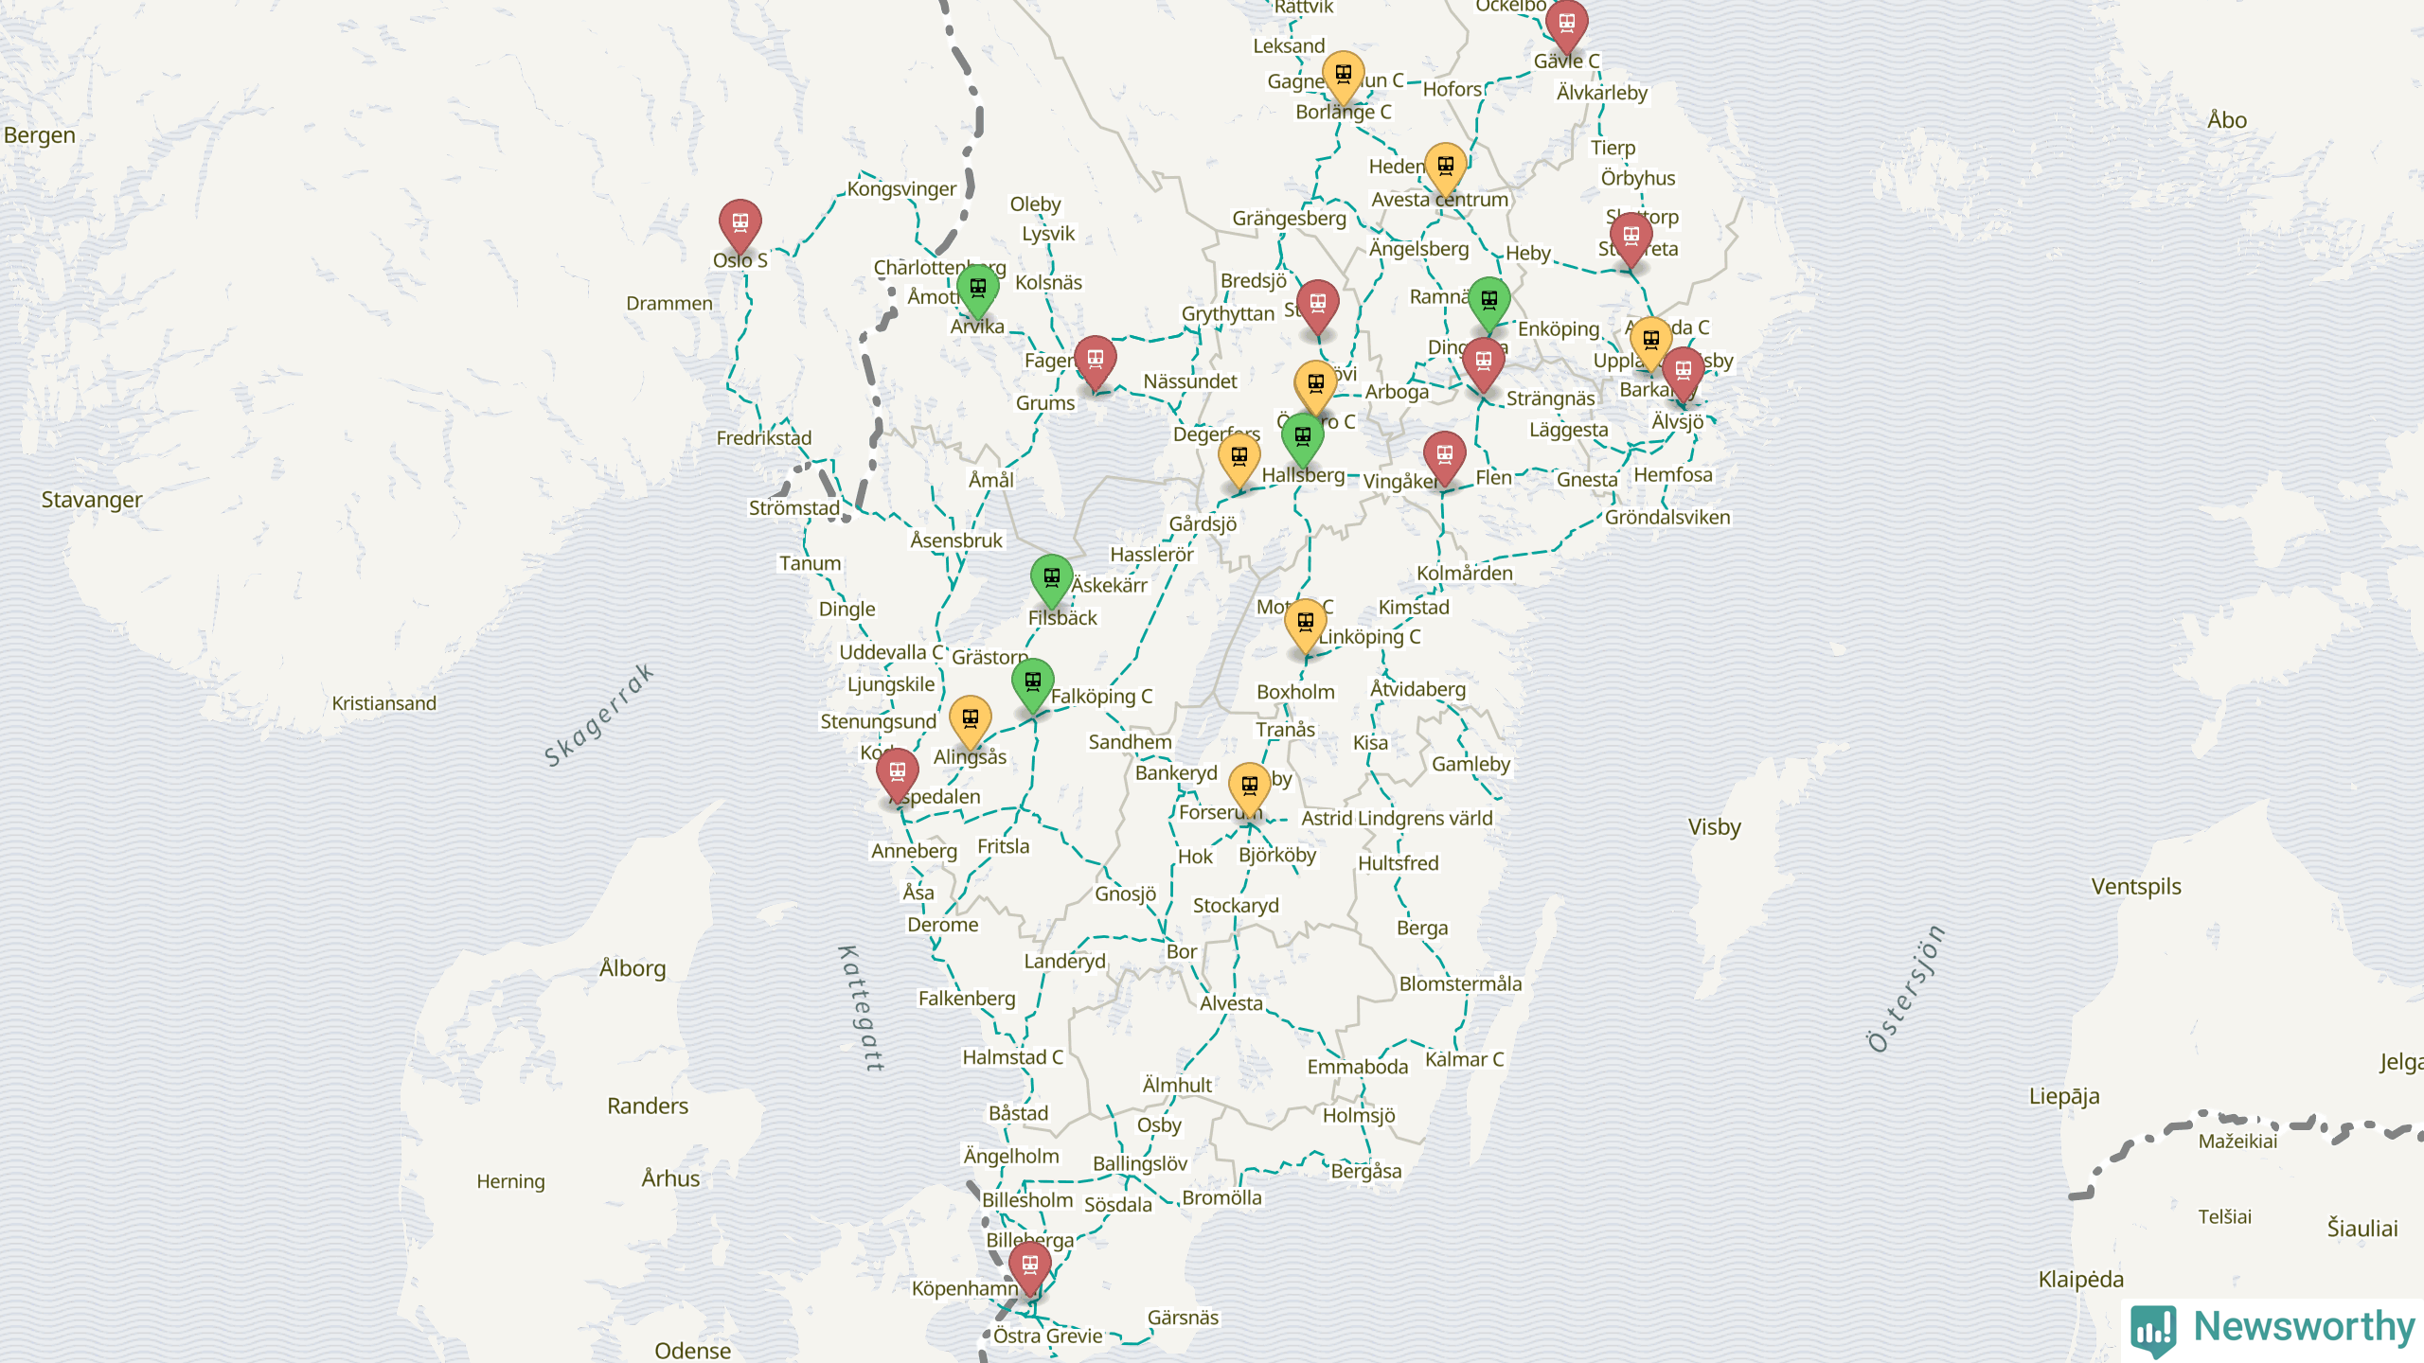
Task: Open the Newsworthy logo link
Action: click(x=2272, y=1329)
